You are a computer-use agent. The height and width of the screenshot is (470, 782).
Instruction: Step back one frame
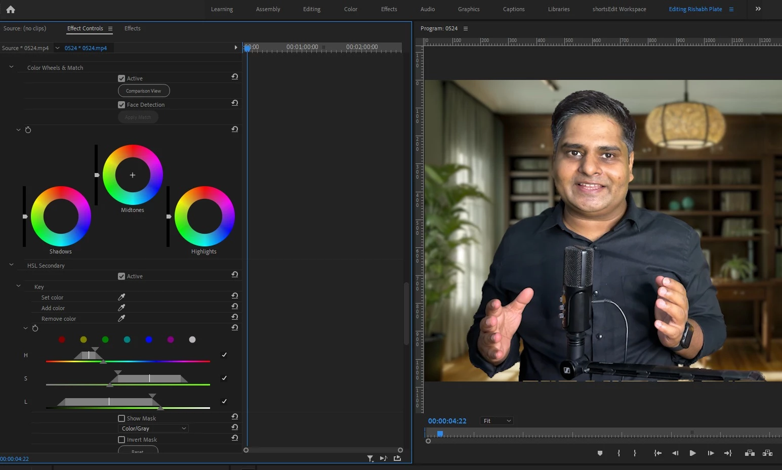point(675,453)
